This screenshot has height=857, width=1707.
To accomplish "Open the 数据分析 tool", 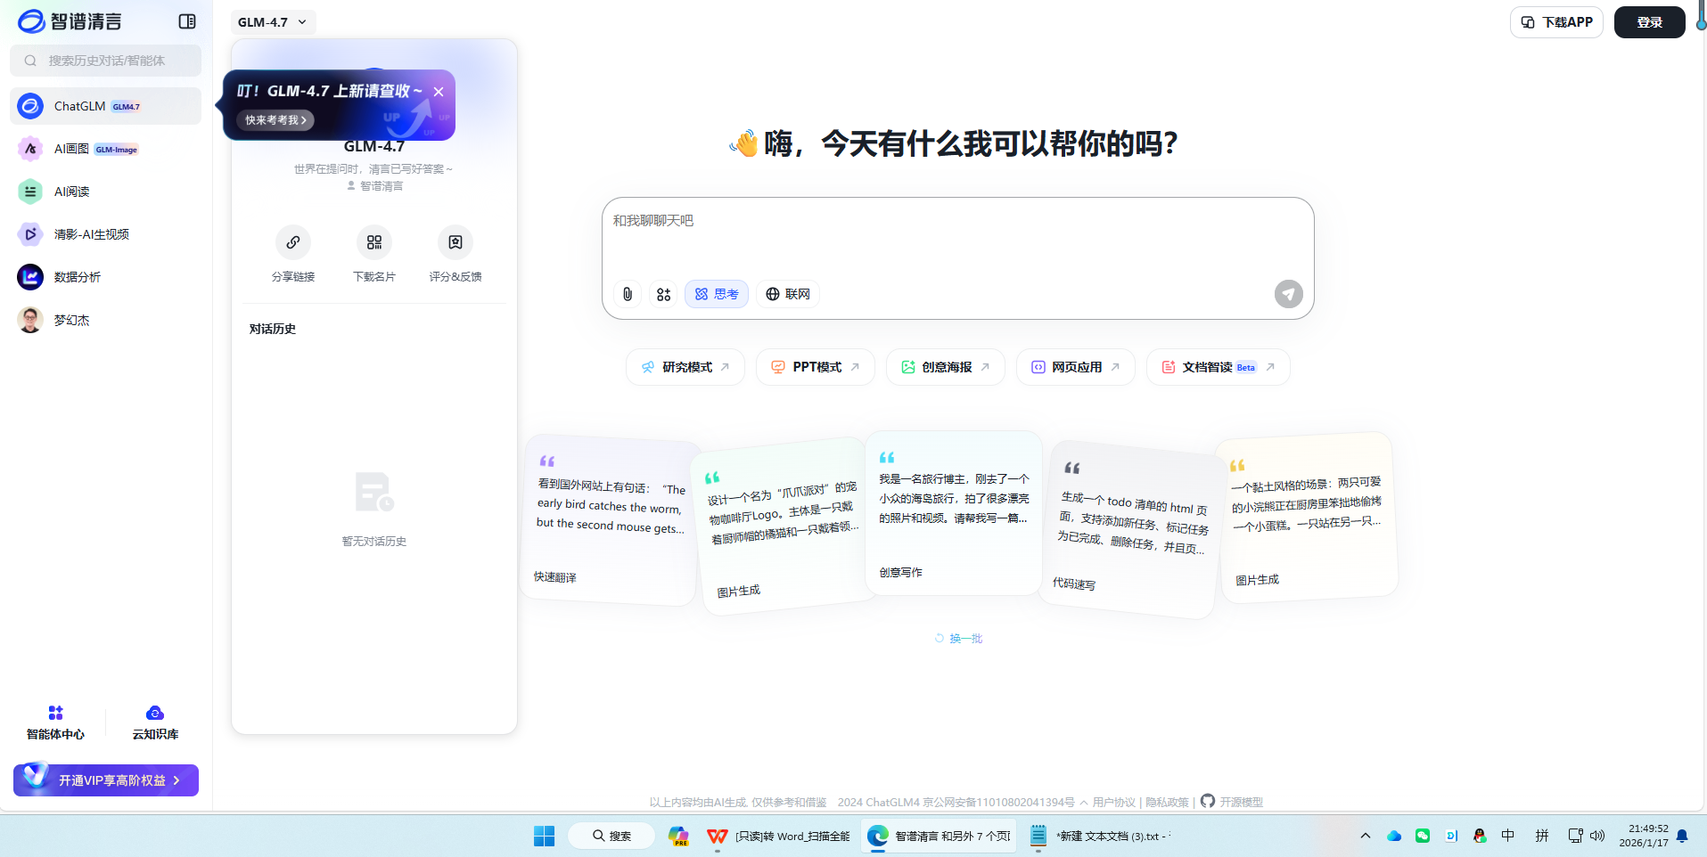I will [x=75, y=277].
